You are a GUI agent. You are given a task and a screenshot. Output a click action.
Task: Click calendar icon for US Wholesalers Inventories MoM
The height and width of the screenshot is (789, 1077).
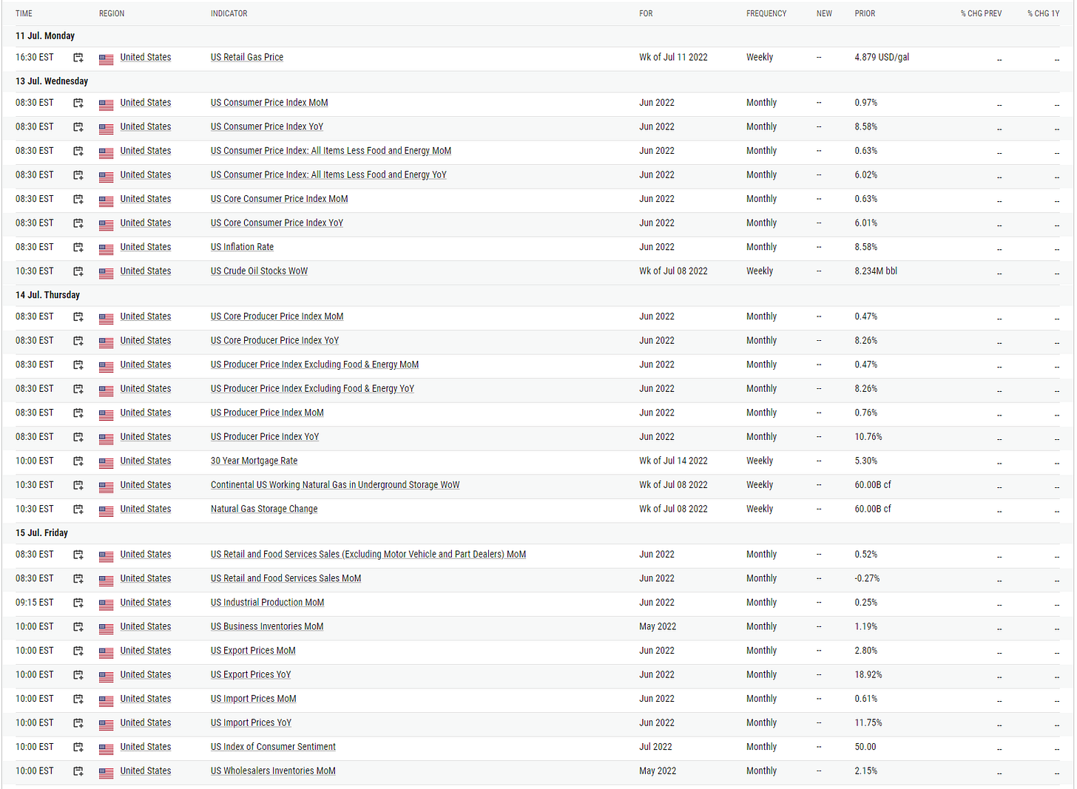(78, 771)
